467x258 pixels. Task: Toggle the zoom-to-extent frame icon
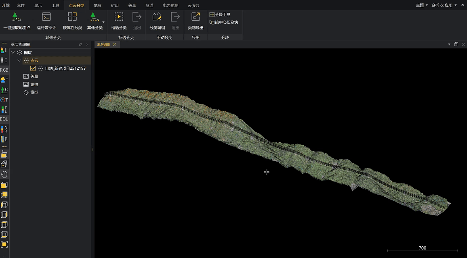(x=4, y=244)
